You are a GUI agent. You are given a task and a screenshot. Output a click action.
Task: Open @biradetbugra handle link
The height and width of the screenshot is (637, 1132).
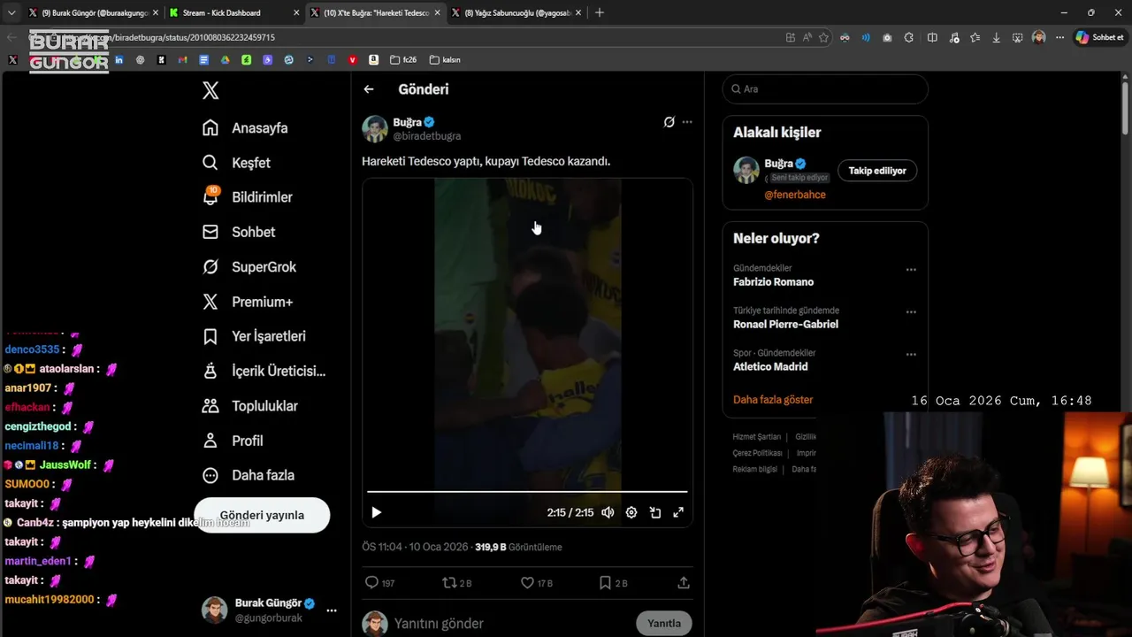(427, 136)
